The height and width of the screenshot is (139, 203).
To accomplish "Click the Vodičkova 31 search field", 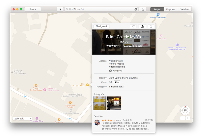I will pos(101,9).
